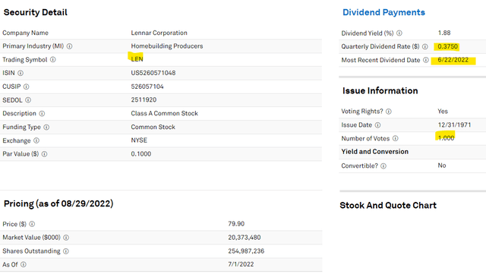486x274 pixels.
Task: Click the highlighted LEN trading symbol
Action: coord(137,59)
